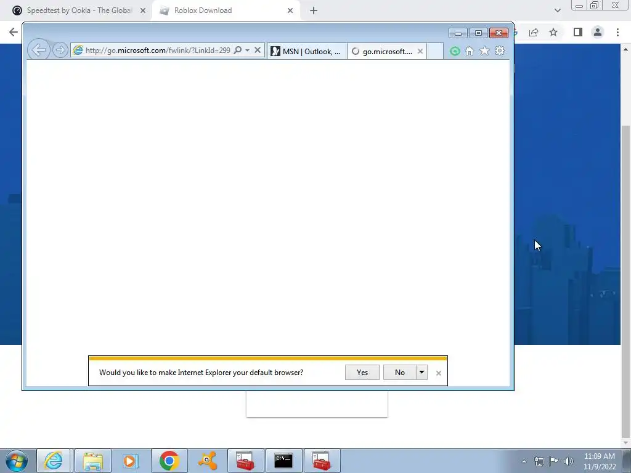Open volume control tray icon

pyautogui.click(x=568, y=461)
